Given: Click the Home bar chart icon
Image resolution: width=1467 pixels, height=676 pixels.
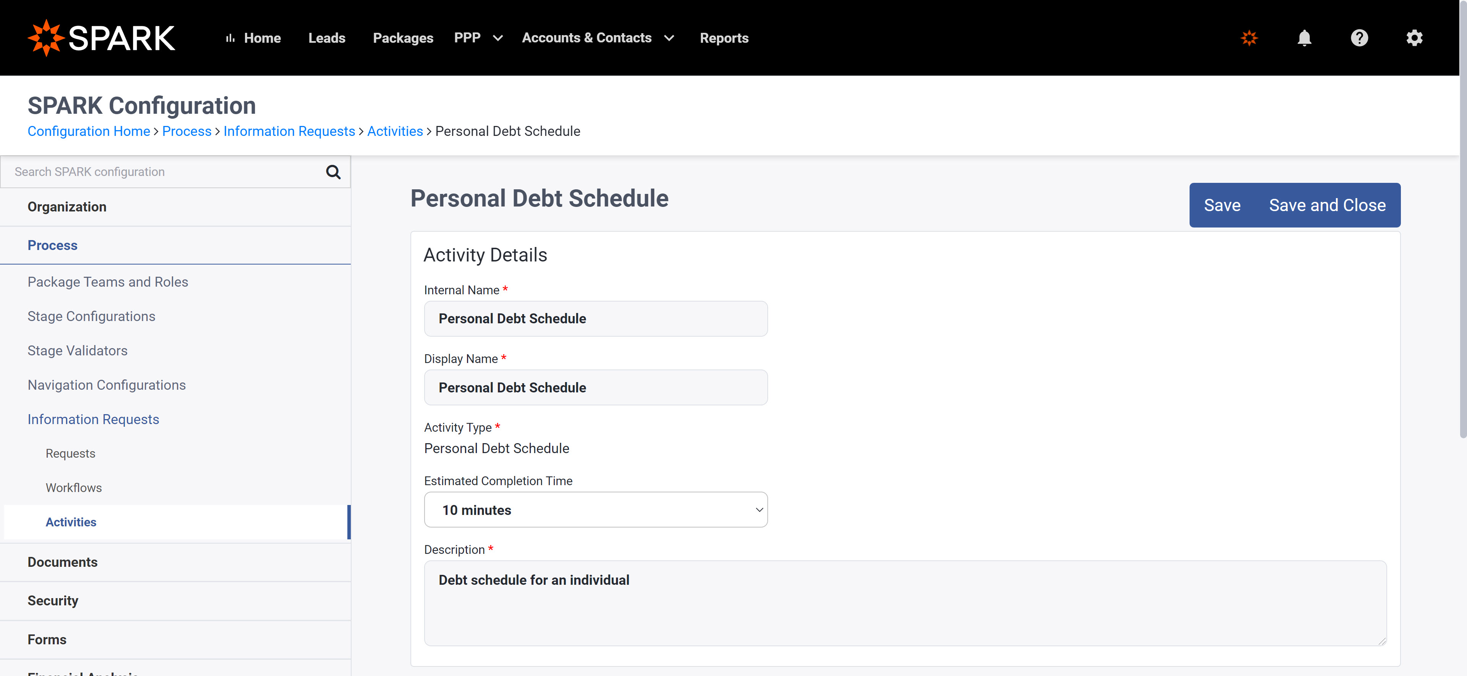Looking at the screenshot, I should (x=230, y=38).
